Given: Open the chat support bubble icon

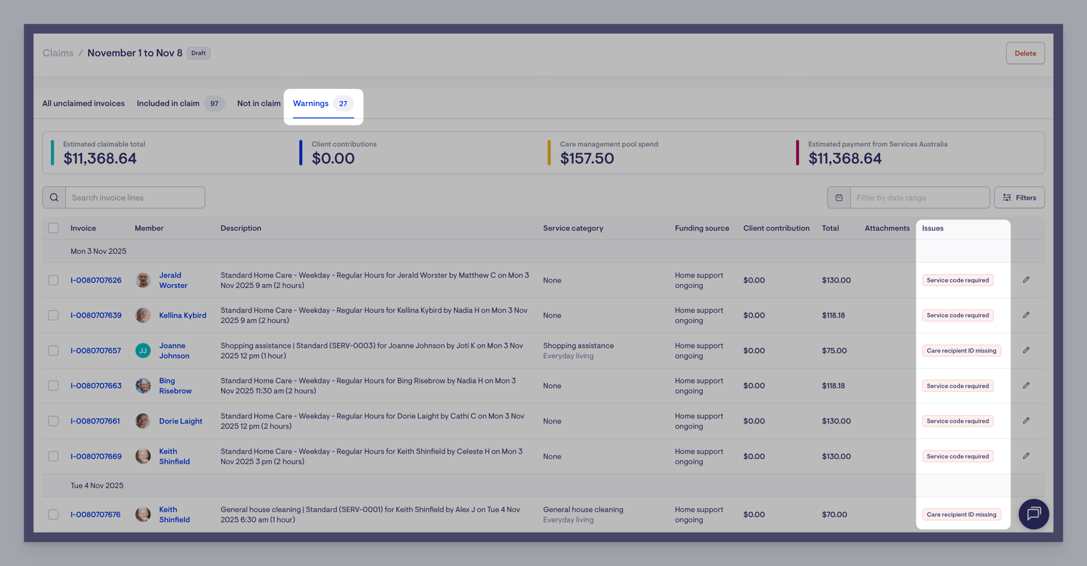Looking at the screenshot, I should click(1033, 514).
